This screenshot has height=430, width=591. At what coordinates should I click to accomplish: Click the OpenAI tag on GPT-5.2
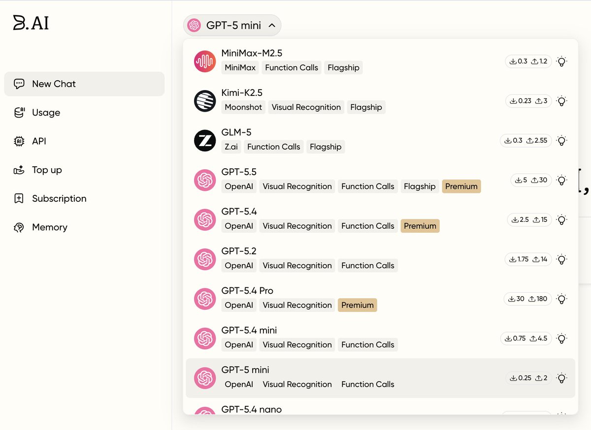coord(239,266)
